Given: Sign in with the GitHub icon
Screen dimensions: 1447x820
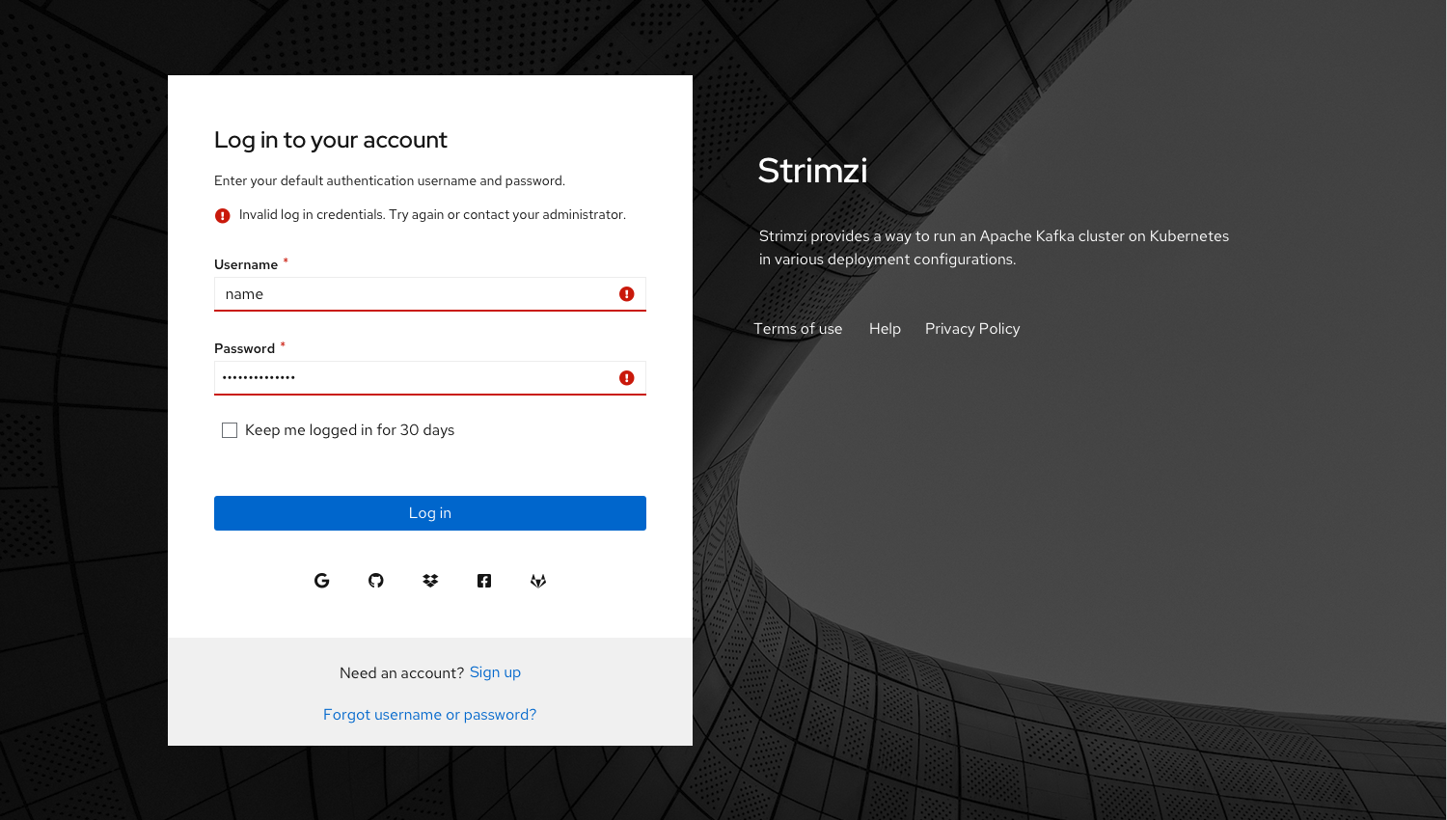Looking at the screenshot, I should click(376, 580).
